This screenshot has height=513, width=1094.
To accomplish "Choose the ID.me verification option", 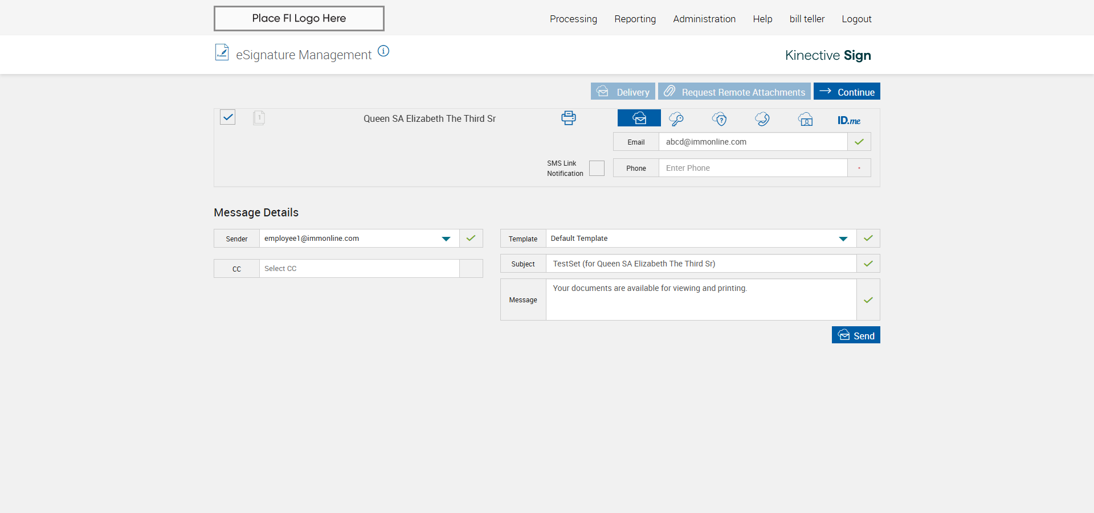I will (x=848, y=120).
